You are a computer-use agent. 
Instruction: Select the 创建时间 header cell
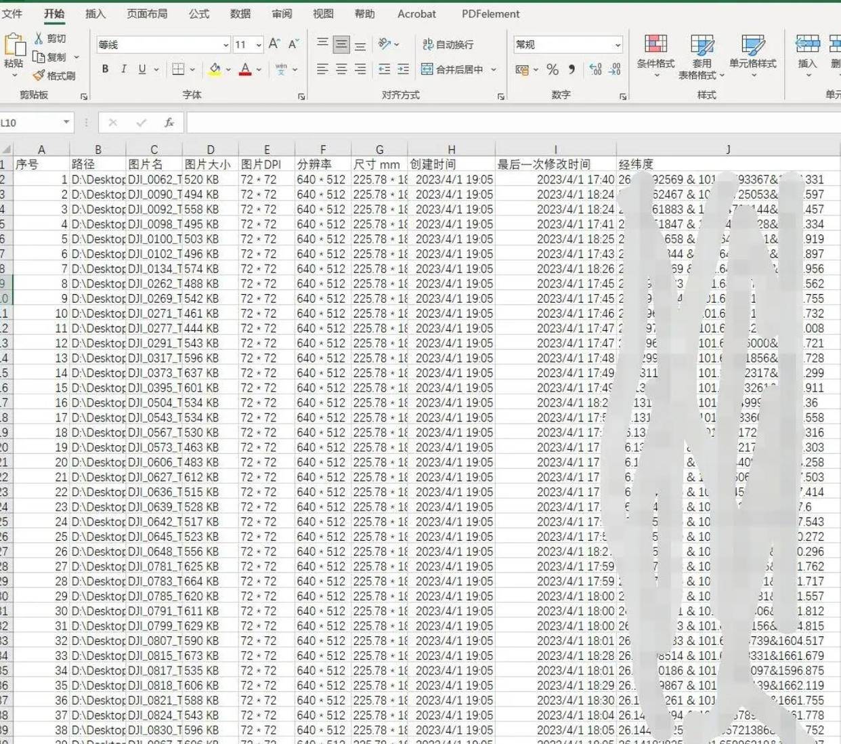coord(451,164)
